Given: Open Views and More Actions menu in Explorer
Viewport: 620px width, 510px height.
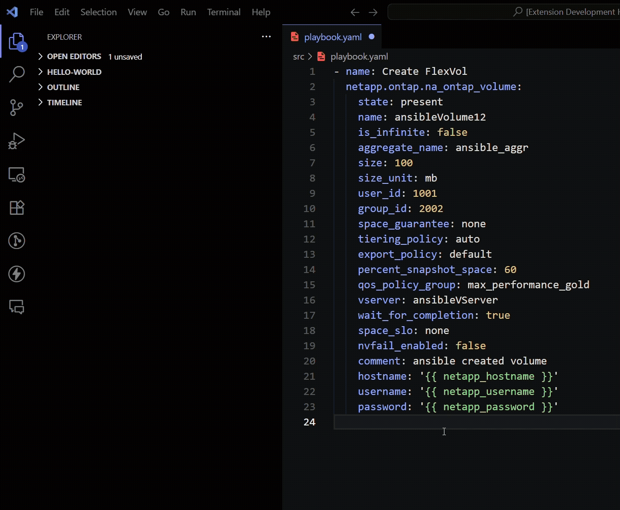Looking at the screenshot, I should tap(266, 37).
